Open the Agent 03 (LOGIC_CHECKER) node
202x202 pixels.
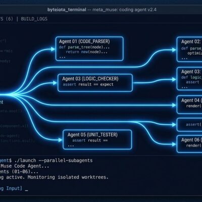pyautogui.click(x=95, y=83)
